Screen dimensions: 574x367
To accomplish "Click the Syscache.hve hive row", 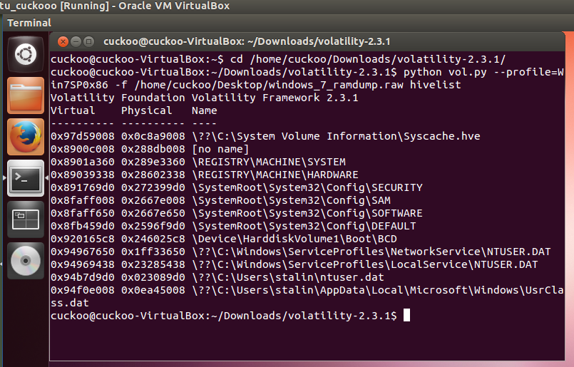I will pos(265,136).
